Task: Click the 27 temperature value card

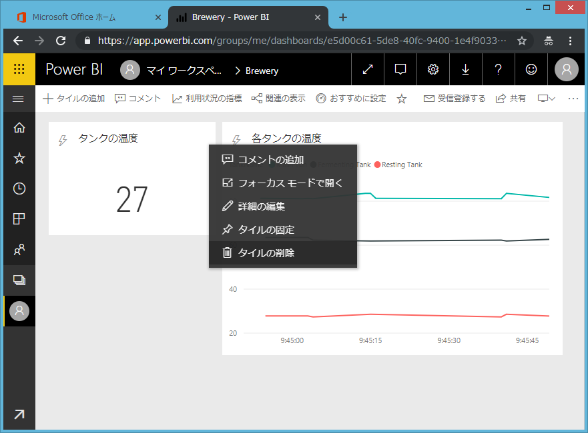Action: [x=131, y=199]
